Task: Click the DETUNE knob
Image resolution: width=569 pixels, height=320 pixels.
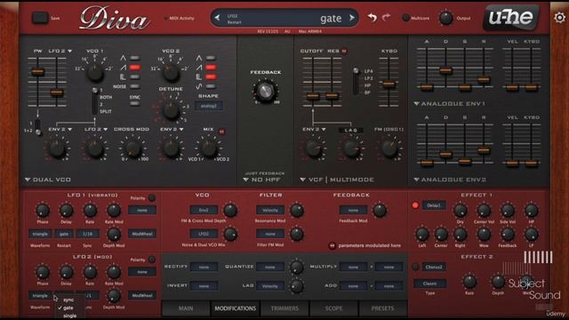Action: [171, 110]
